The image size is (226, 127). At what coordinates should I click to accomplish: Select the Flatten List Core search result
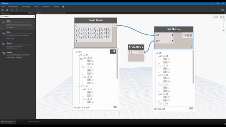[18, 35]
